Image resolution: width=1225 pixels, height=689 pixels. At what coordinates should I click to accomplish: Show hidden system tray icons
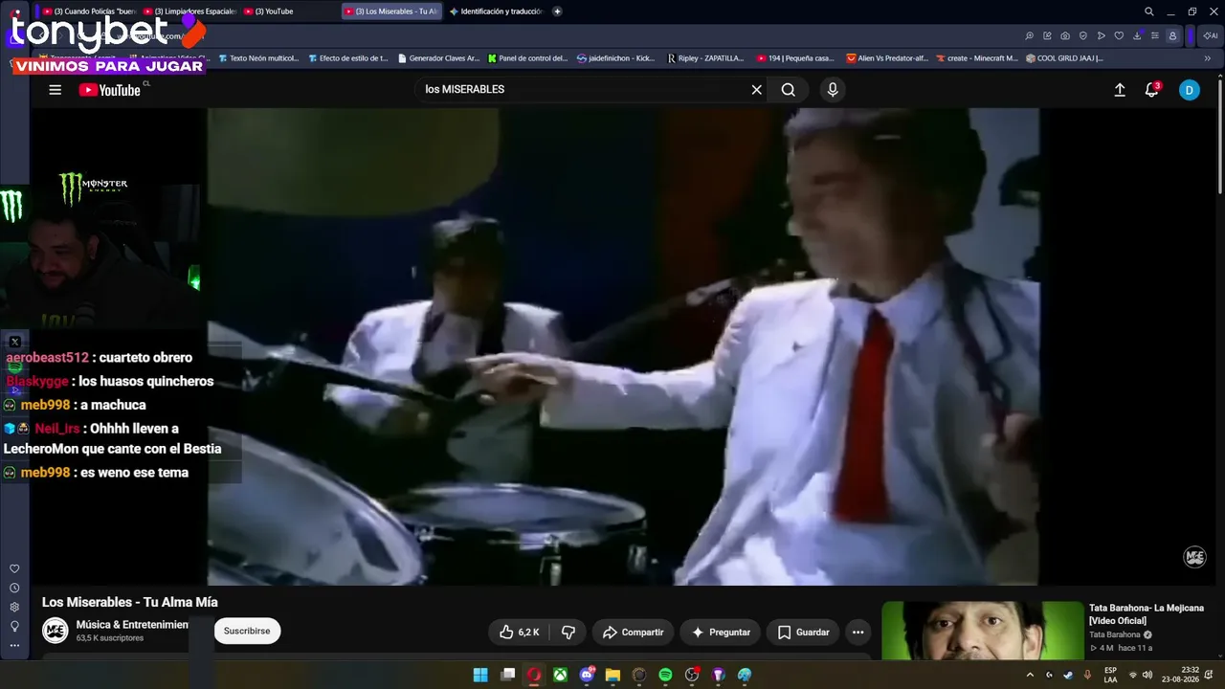[1030, 675]
